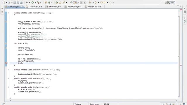Click the Toggle Breadcrumb icon

pyautogui.click(x=71, y=3)
